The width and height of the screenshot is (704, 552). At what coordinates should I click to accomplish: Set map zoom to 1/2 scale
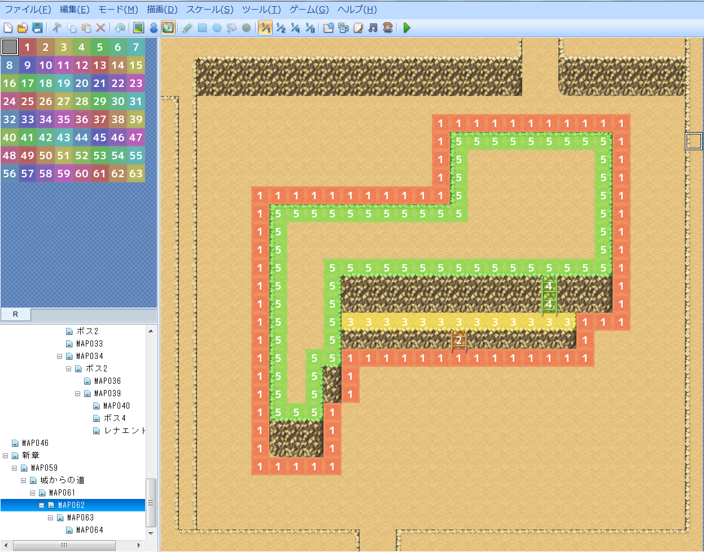(281, 28)
